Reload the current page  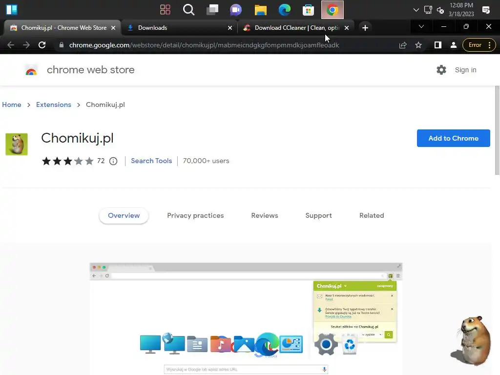[x=42, y=45]
